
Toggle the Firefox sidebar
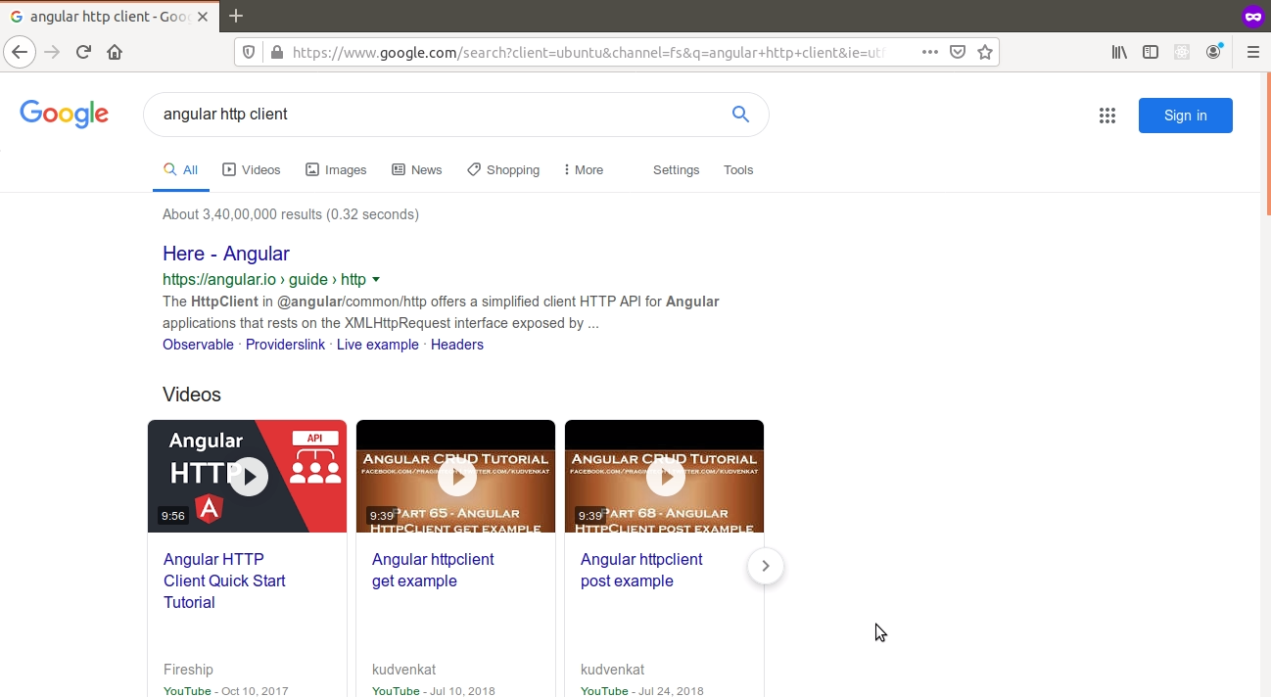click(x=1150, y=51)
